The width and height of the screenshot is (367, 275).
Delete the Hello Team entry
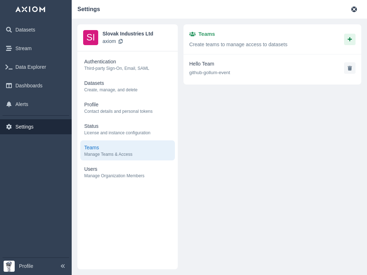coord(350,68)
